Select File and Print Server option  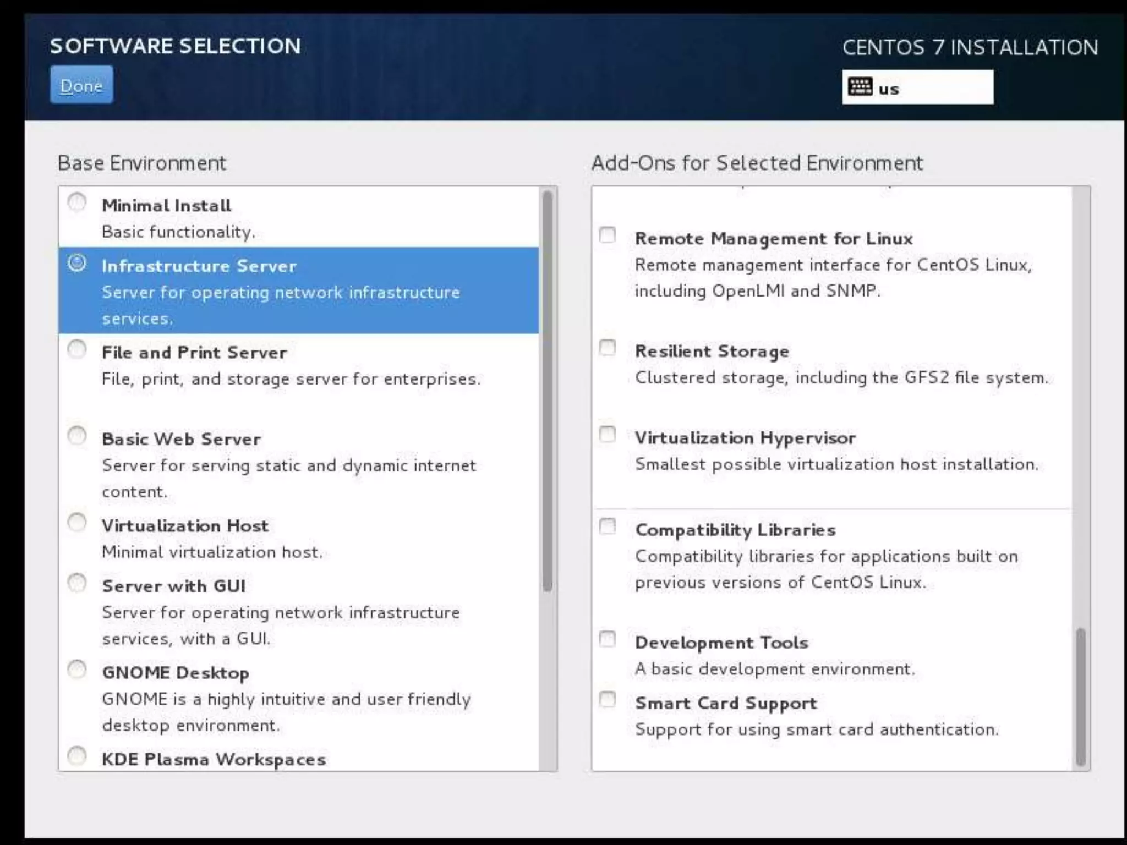click(77, 349)
